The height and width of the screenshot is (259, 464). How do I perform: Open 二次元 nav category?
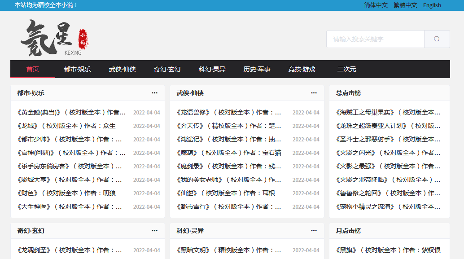(346, 69)
